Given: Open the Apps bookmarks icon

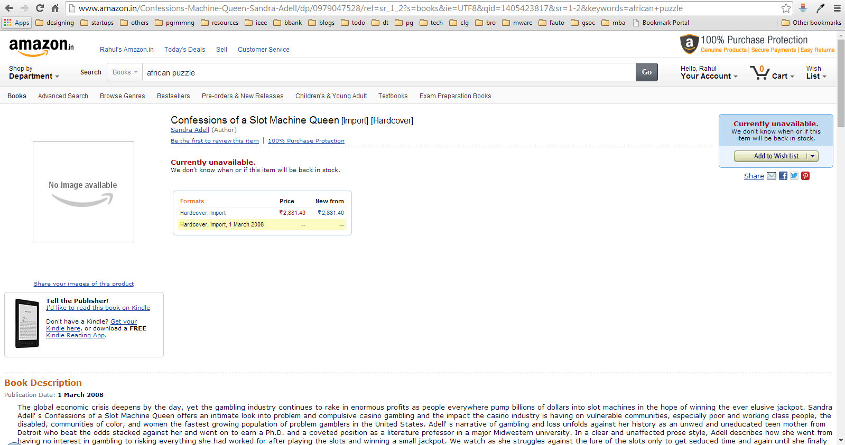Looking at the screenshot, I should (16, 23).
